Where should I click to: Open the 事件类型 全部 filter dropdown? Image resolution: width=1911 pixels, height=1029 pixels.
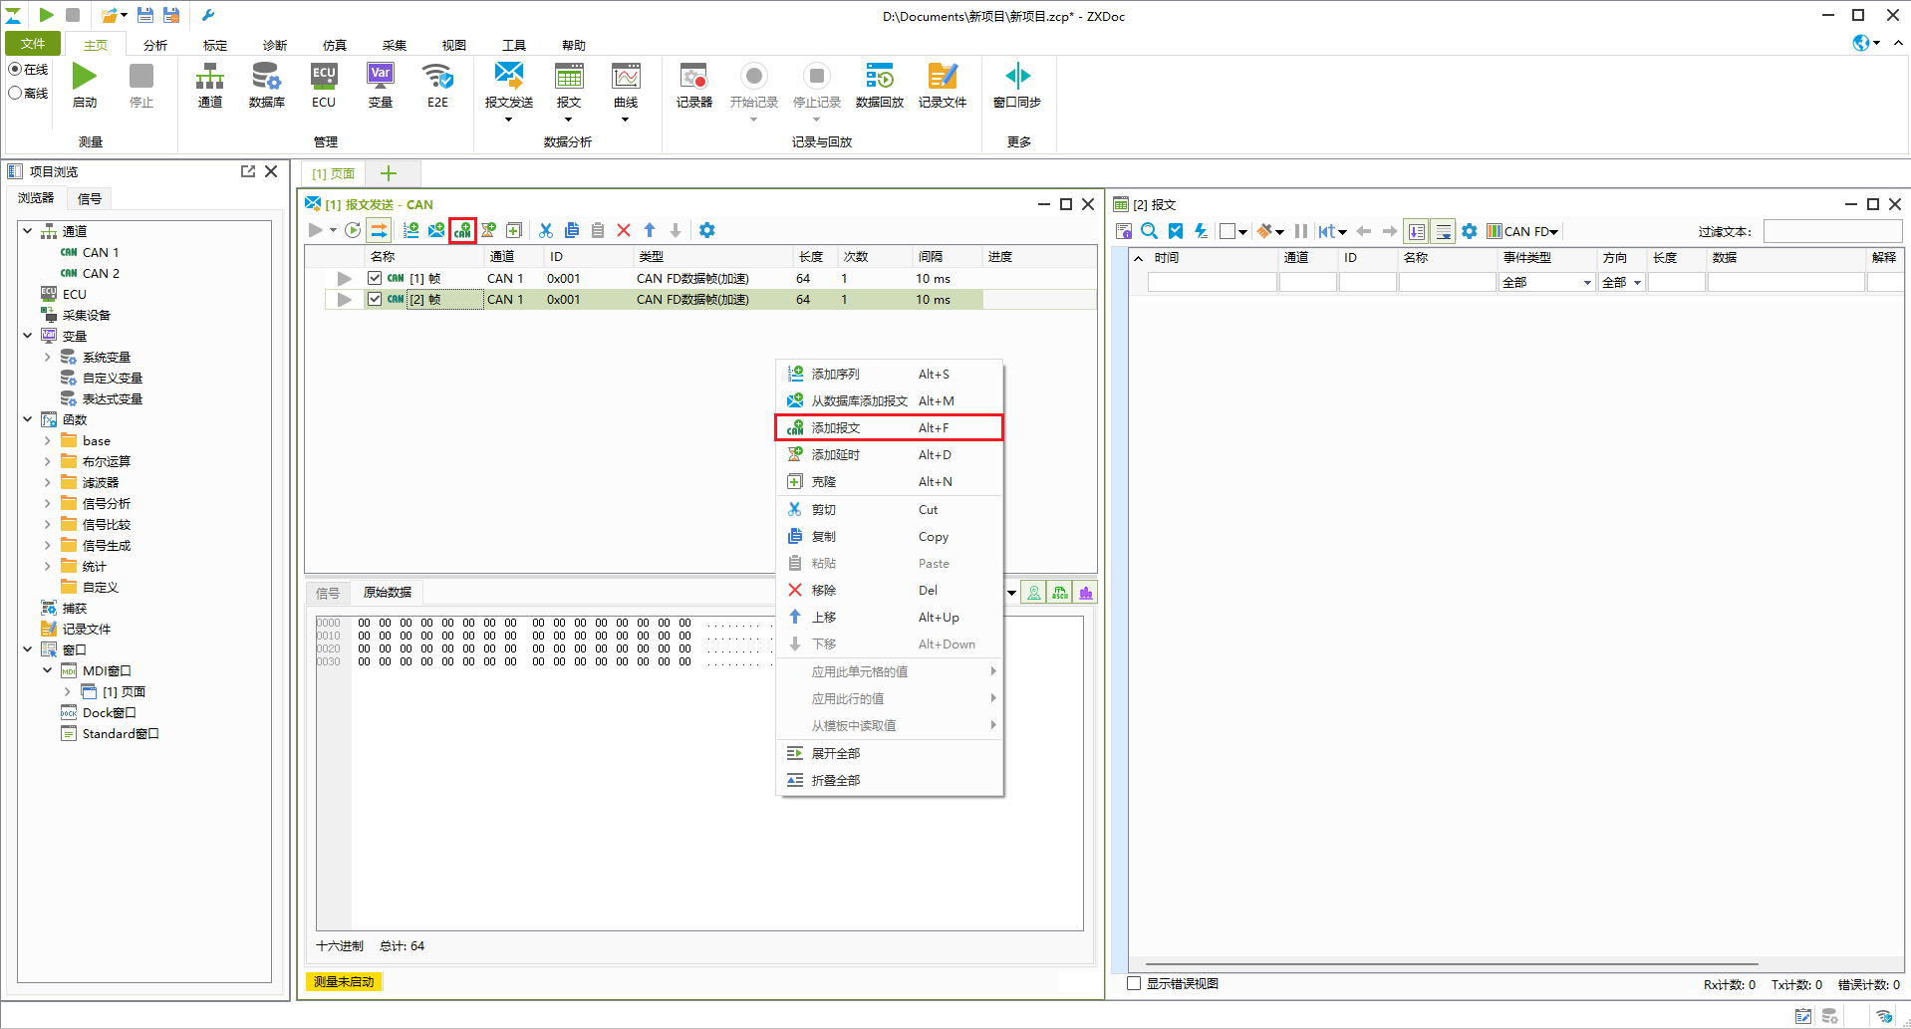1547,283
